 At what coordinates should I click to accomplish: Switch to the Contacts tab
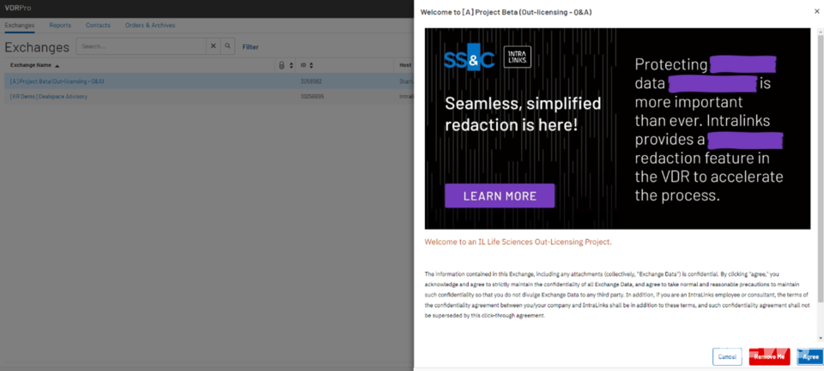coord(98,25)
